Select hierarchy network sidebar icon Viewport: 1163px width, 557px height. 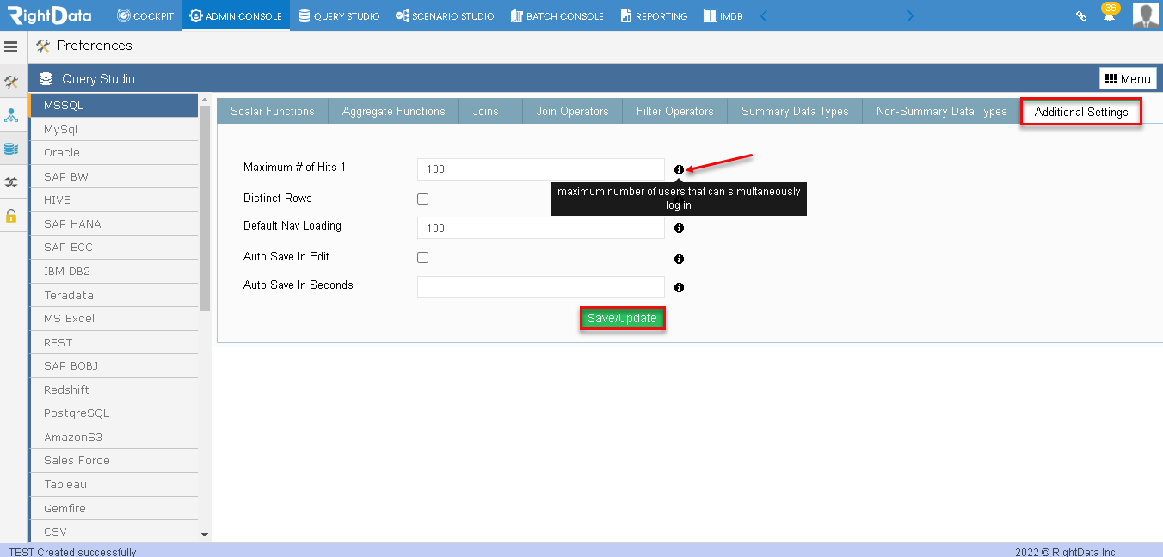coord(11,115)
